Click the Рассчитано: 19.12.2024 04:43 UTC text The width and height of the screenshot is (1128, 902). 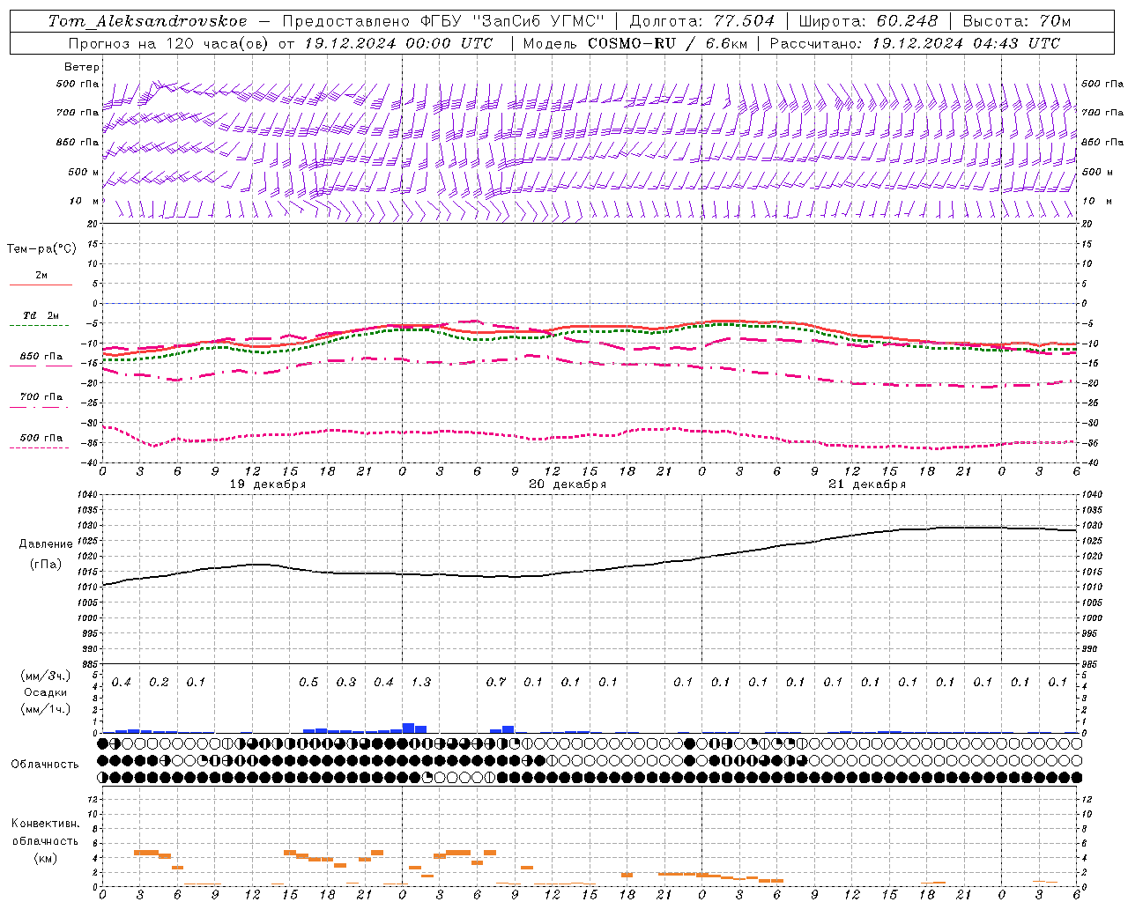(915, 43)
